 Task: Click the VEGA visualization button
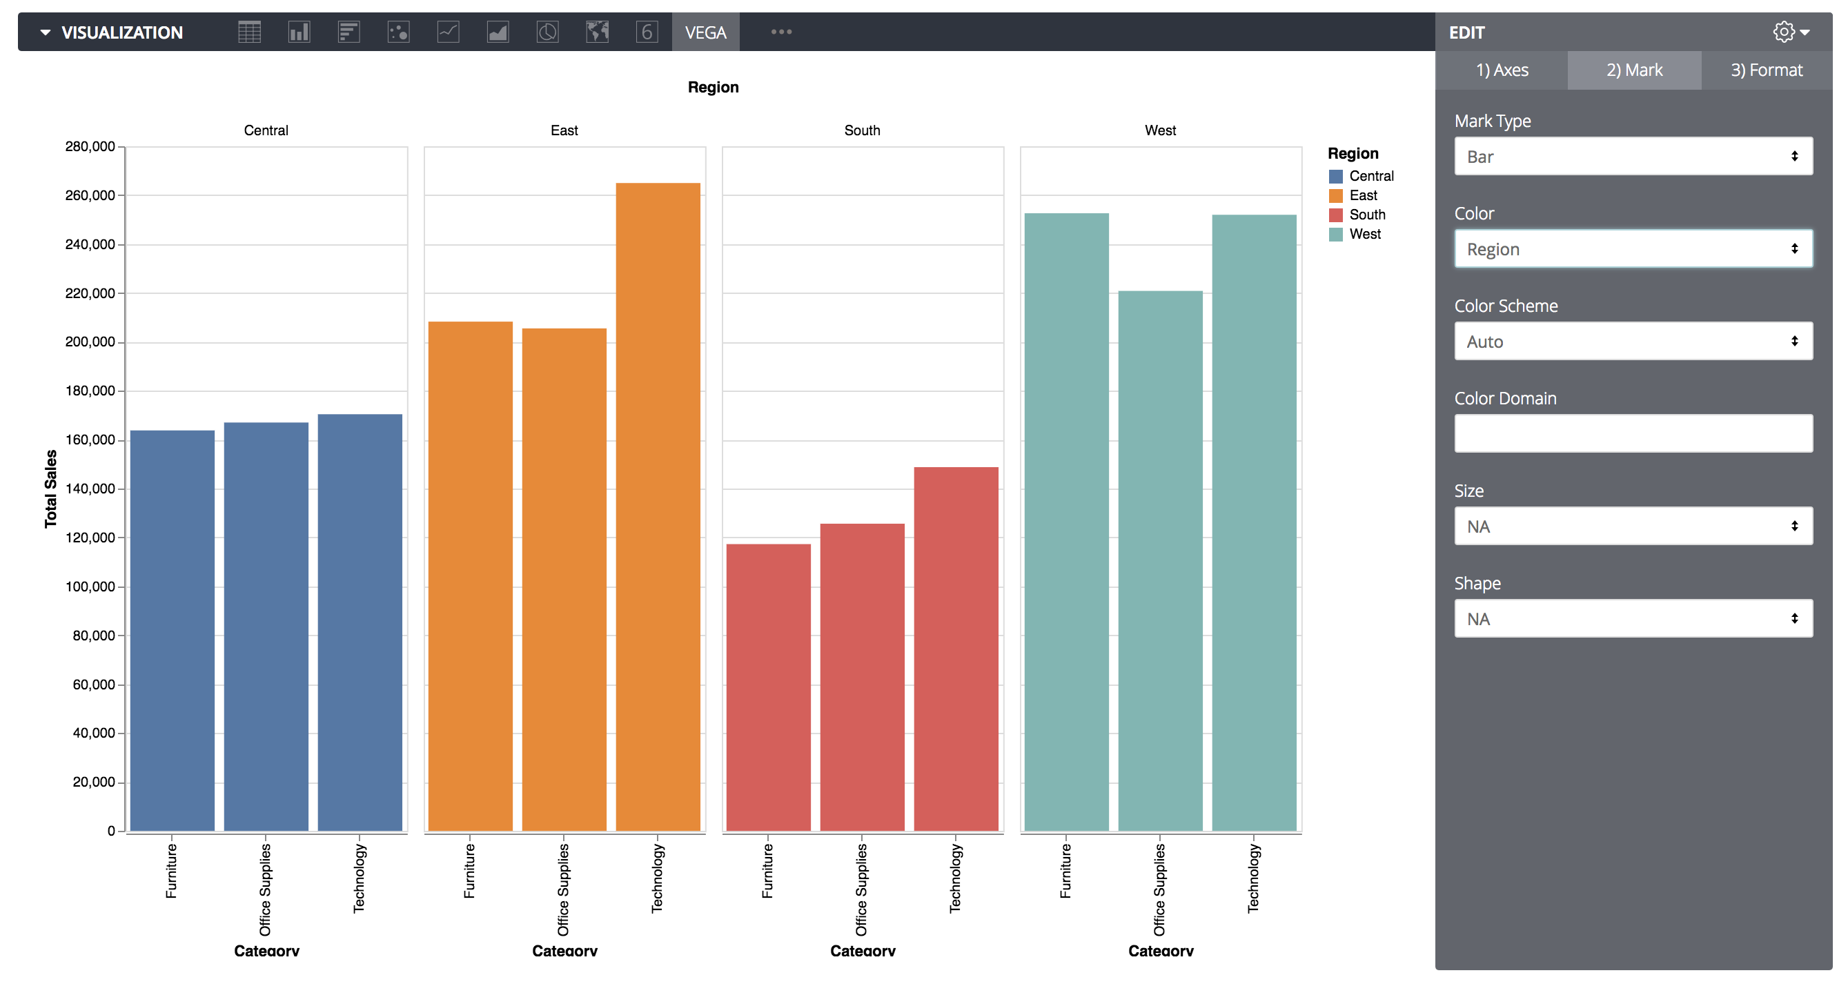(x=705, y=32)
